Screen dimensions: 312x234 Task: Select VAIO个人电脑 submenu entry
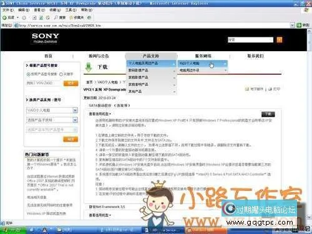(x=203, y=63)
